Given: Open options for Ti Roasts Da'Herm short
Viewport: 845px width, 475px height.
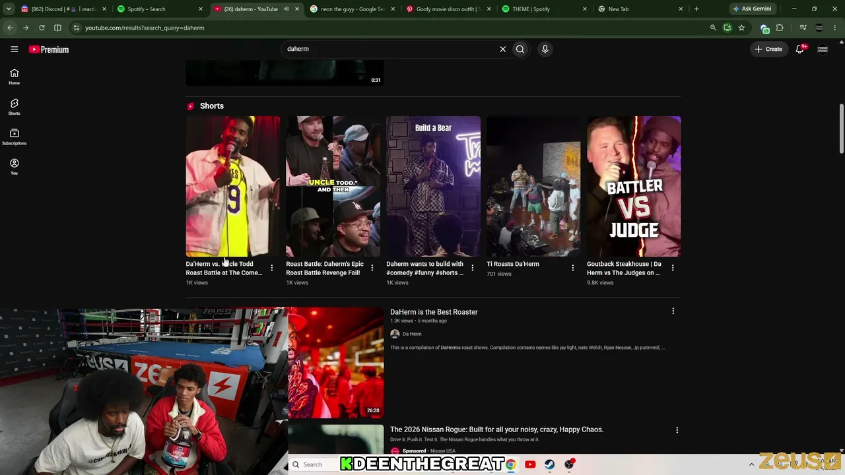Looking at the screenshot, I should point(572,268).
